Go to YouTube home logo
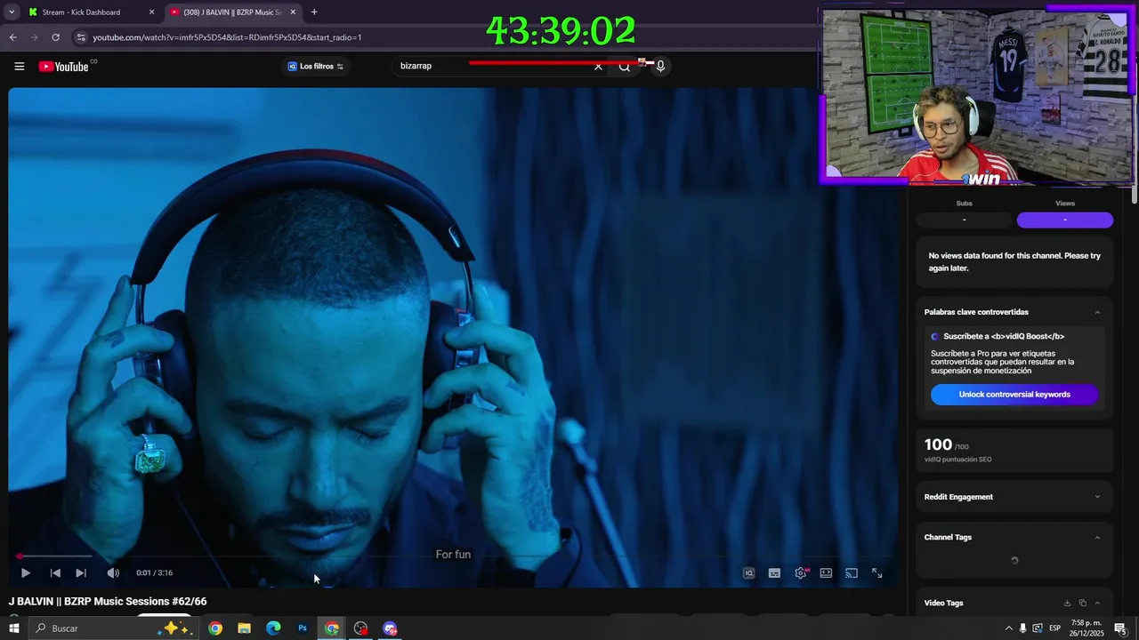 [x=63, y=67]
